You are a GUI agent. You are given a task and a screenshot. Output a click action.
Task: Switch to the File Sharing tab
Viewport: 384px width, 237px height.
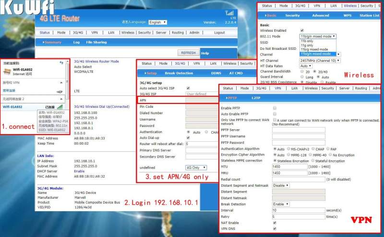tap(96, 42)
